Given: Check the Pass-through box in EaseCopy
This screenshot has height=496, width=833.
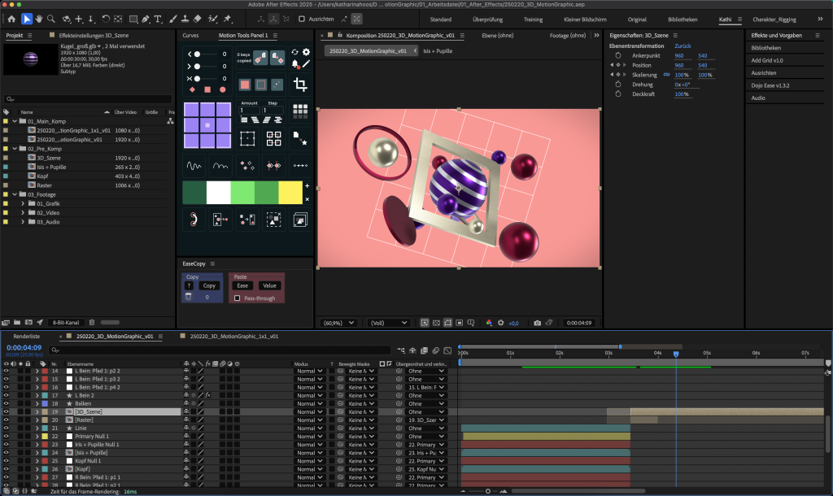Looking at the screenshot, I should [x=237, y=298].
